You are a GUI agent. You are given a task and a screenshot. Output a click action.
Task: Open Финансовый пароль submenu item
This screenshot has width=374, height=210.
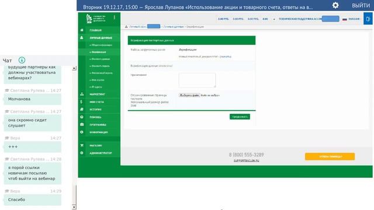click(x=101, y=73)
